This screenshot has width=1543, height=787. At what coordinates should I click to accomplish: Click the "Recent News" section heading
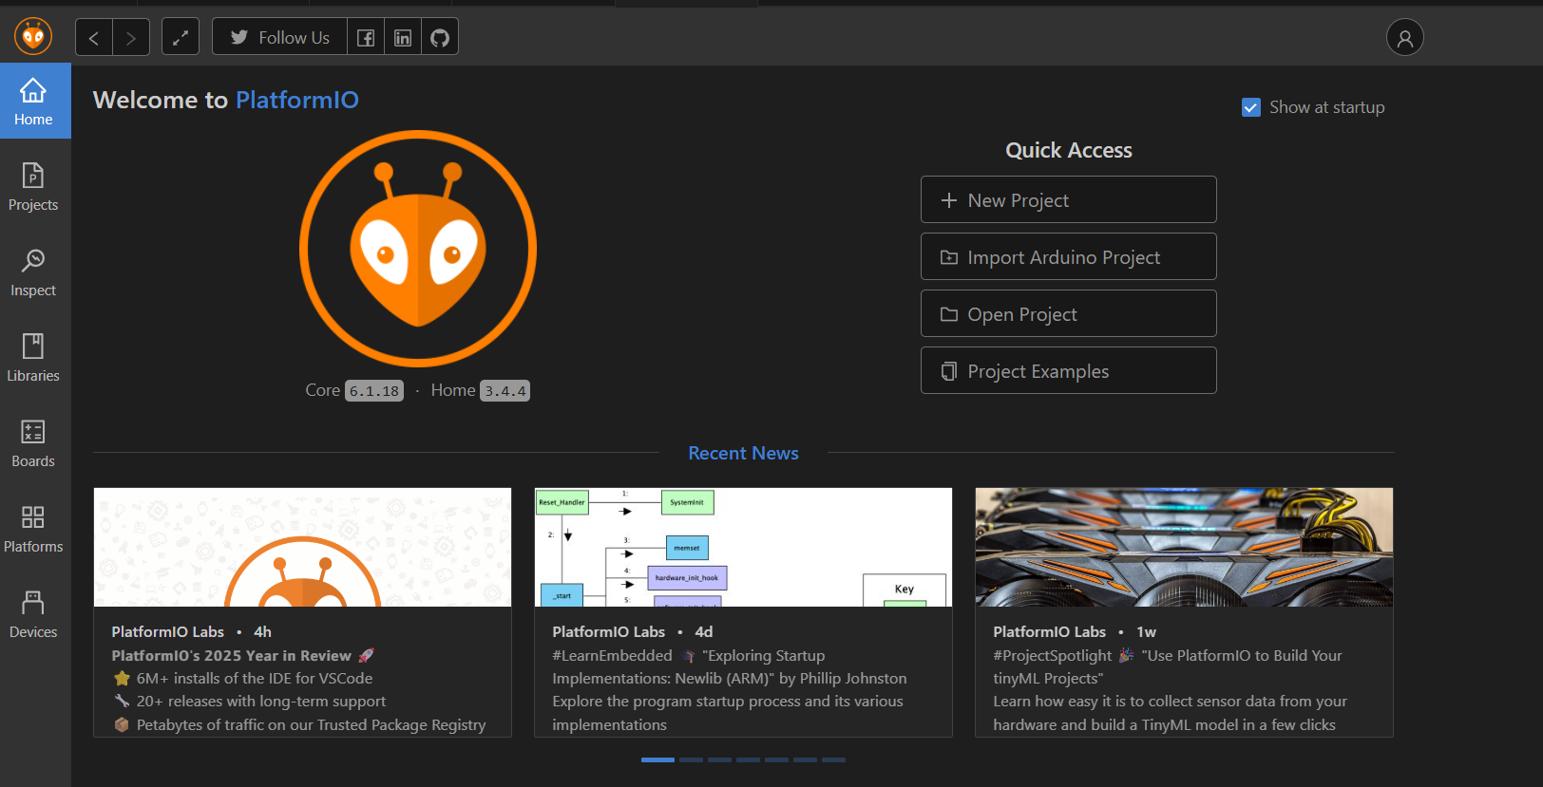point(743,453)
